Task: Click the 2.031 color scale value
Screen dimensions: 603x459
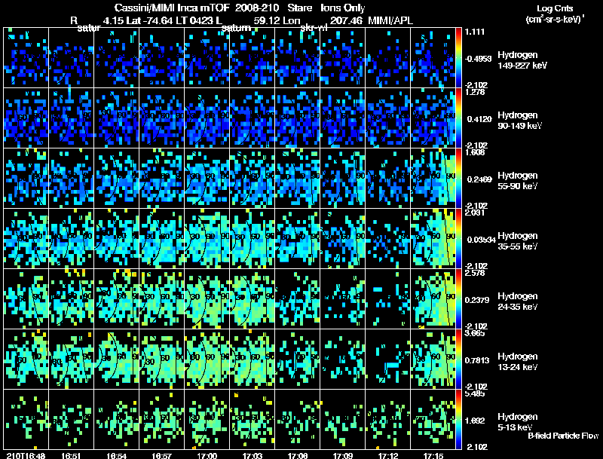Action: point(475,213)
